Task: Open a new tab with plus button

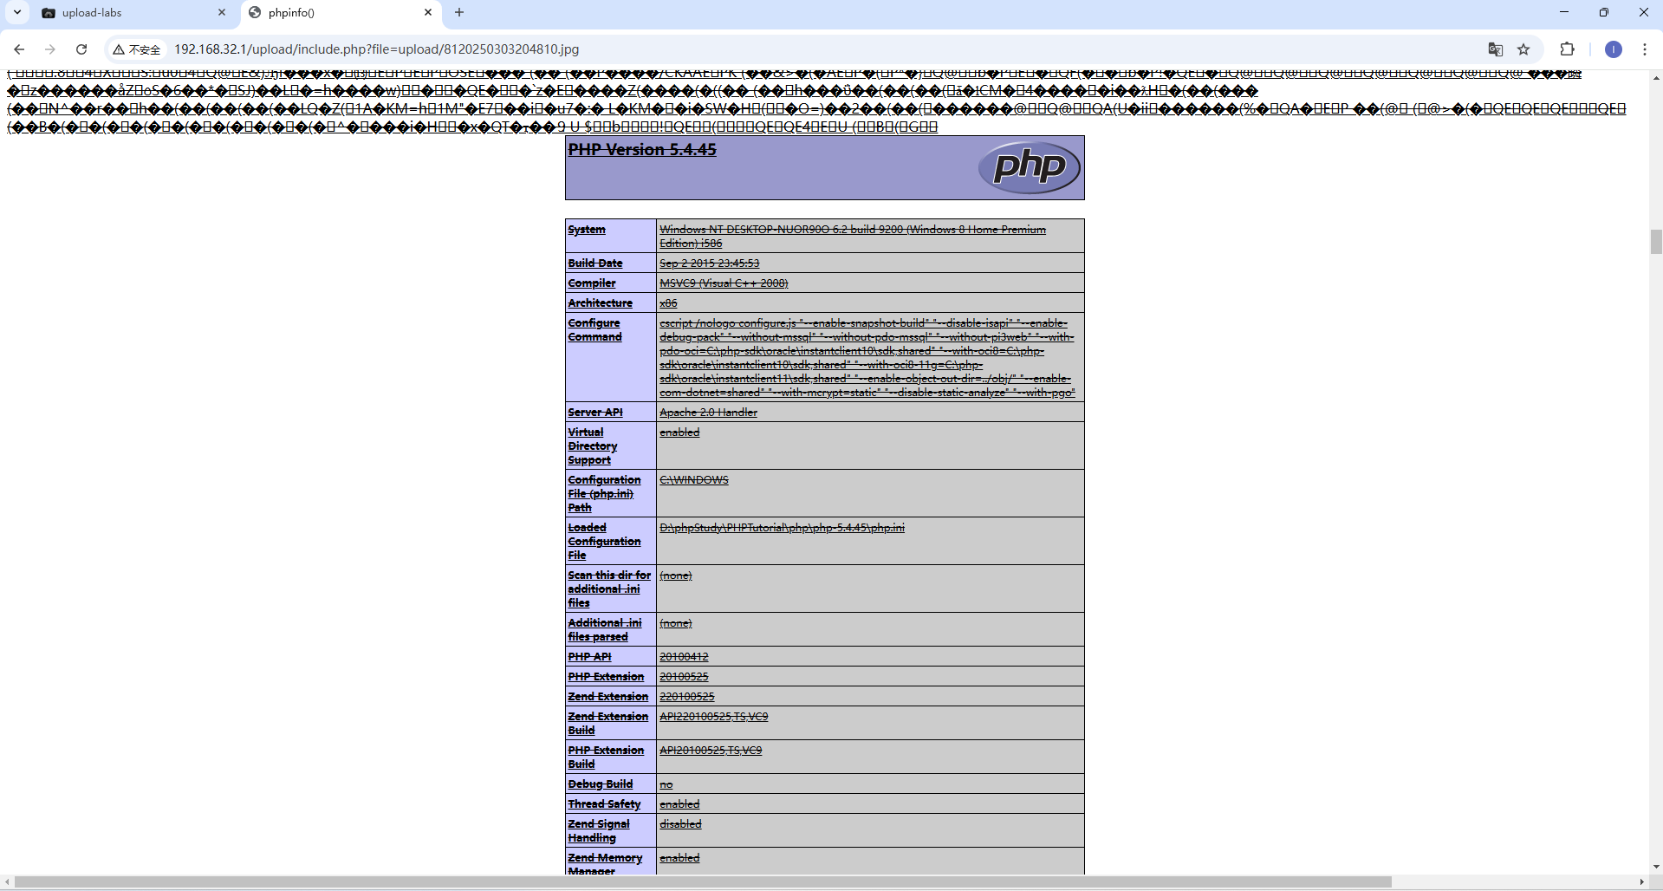Action: pos(459,12)
